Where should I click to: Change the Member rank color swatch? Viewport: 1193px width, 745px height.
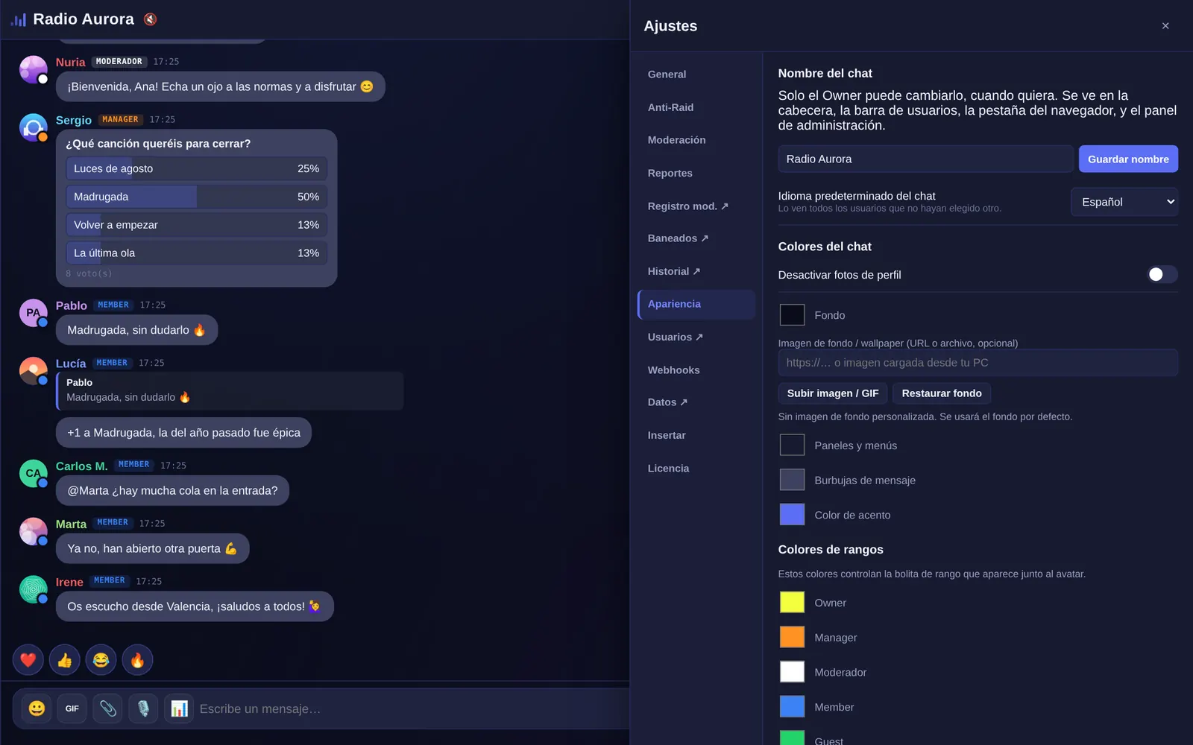[x=792, y=706]
